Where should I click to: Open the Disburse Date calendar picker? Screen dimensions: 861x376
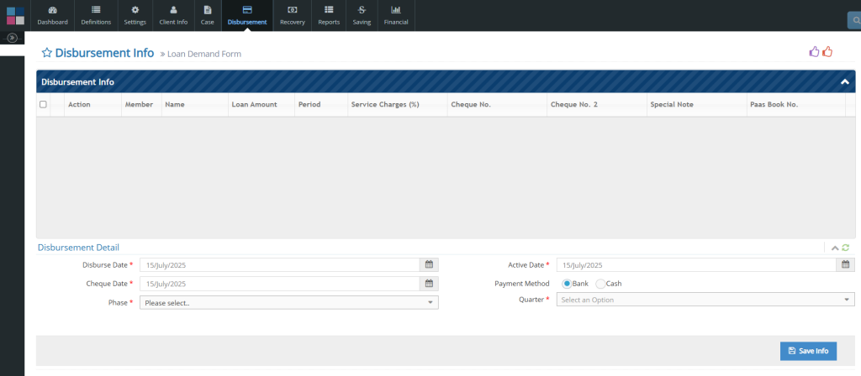coord(429,264)
